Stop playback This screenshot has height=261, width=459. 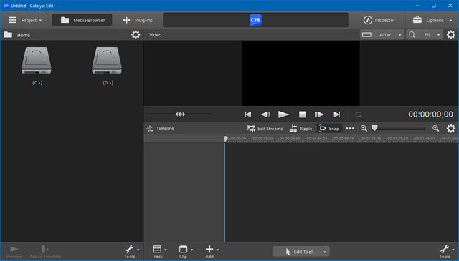(302, 114)
